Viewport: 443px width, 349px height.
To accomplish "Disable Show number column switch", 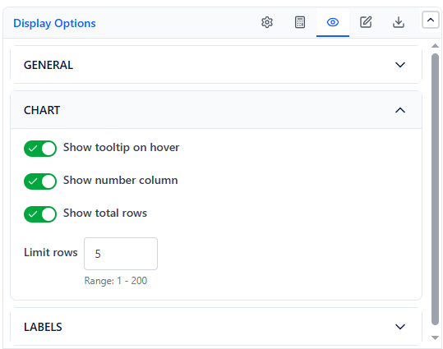I will coord(40,181).
